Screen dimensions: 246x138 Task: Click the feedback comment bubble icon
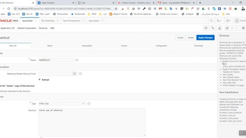[x=206, y=28]
